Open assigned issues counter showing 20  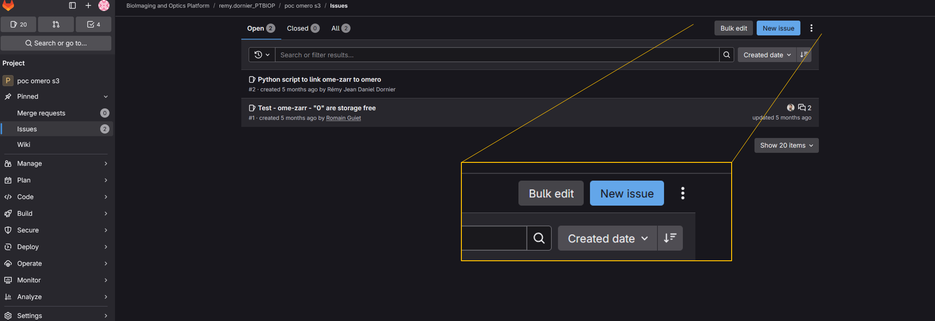click(x=18, y=24)
